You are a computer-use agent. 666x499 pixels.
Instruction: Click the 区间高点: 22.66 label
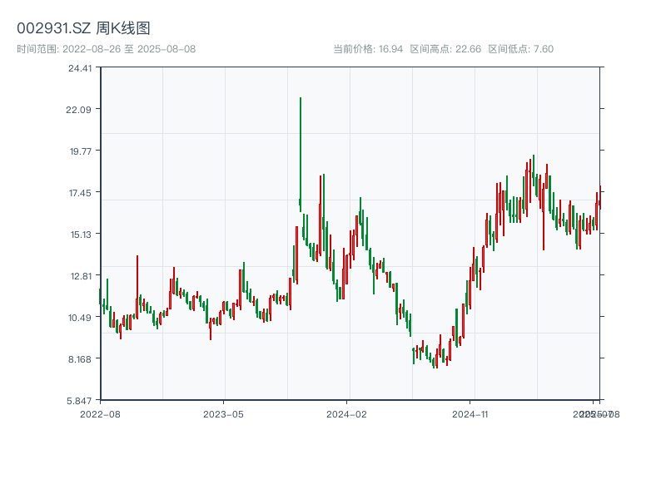tap(445, 49)
